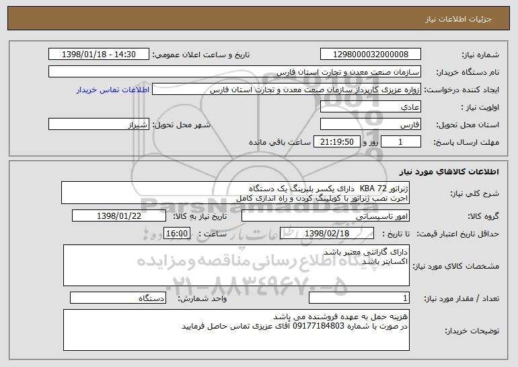Click the واحد شمارش label
The width and height of the screenshot is (518, 367).
(202, 298)
